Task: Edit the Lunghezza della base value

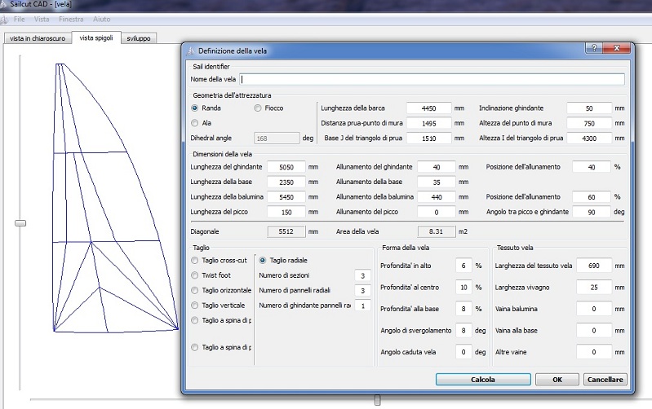Action: point(286,182)
